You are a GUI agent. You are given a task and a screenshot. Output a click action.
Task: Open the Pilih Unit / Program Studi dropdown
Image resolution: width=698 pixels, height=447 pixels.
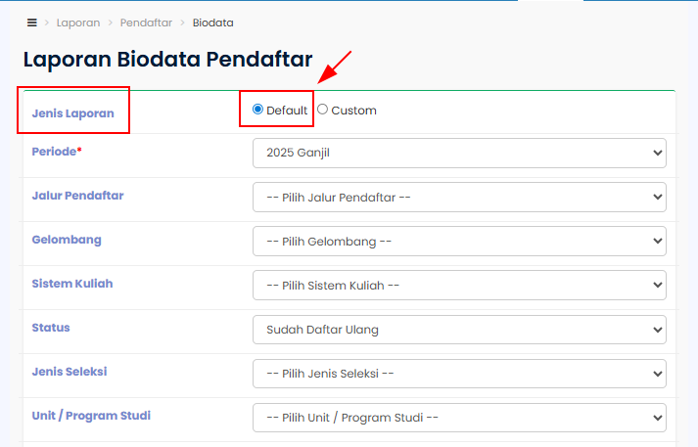tap(459, 418)
